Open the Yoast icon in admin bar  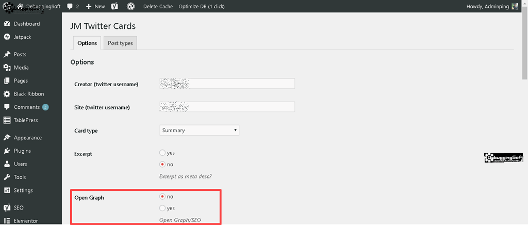(x=114, y=6)
